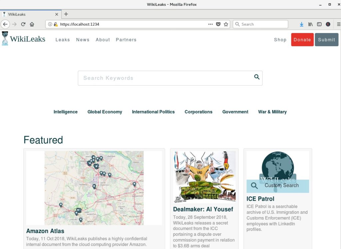The width and height of the screenshot is (341, 249).
Task: Reload the current page
Action: (23, 24)
